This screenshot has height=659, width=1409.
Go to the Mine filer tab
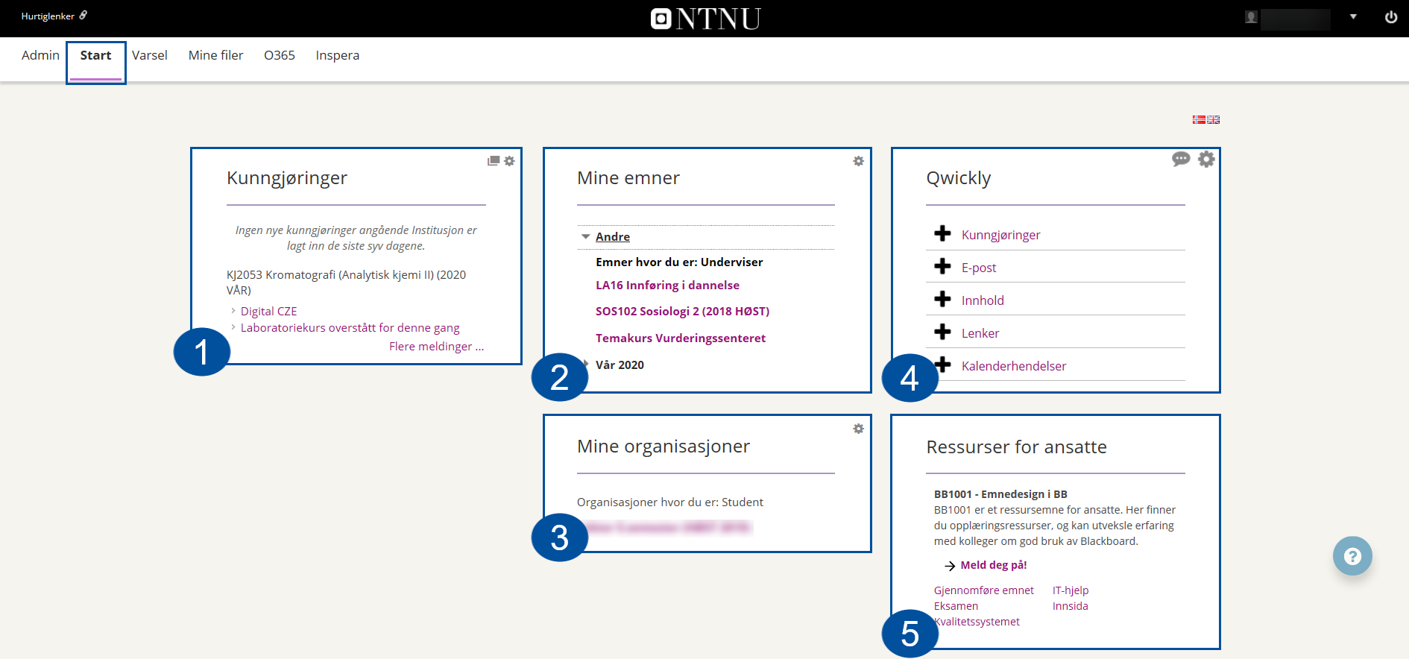point(216,55)
